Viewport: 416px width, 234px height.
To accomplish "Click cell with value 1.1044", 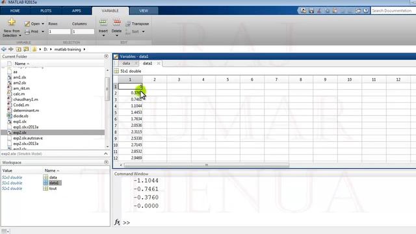I will pos(130,106).
